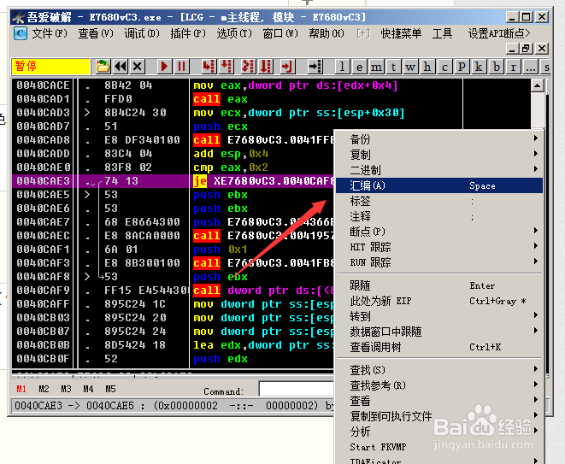
Task: Expand 数据窗口中跟随 submenu
Action: click(x=439, y=332)
